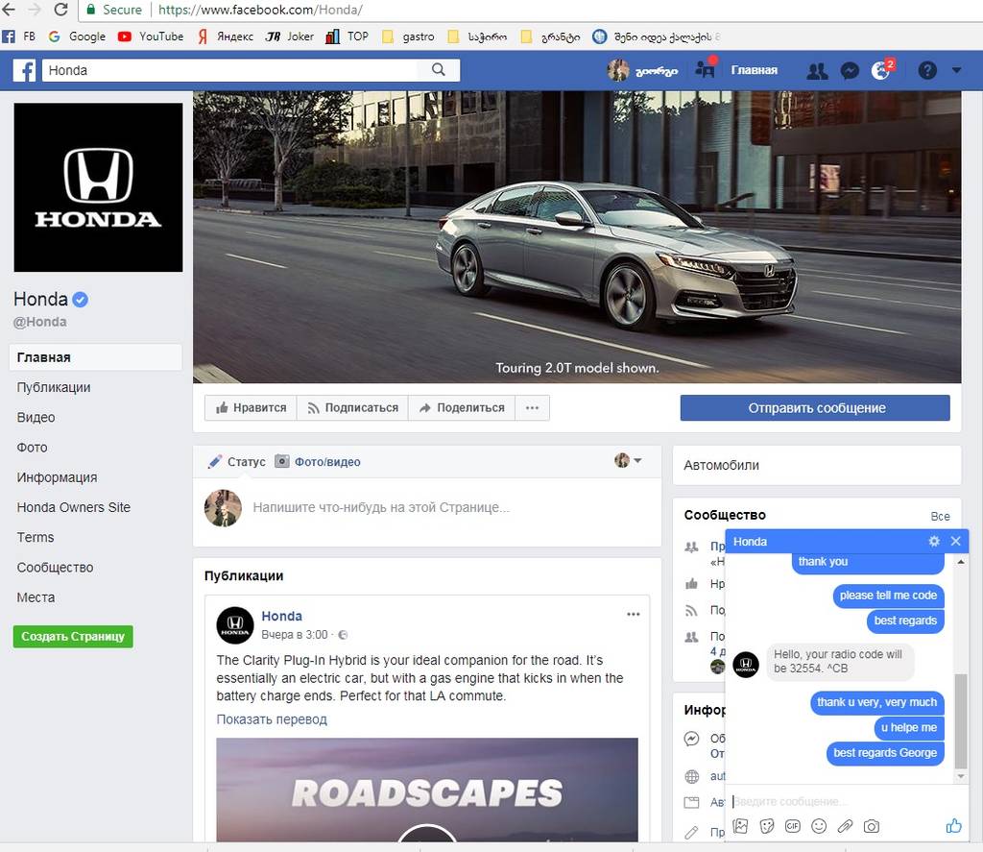983x852 pixels.
Task: Select Сообщество in the page sidebar
Action: pyautogui.click(x=55, y=567)
